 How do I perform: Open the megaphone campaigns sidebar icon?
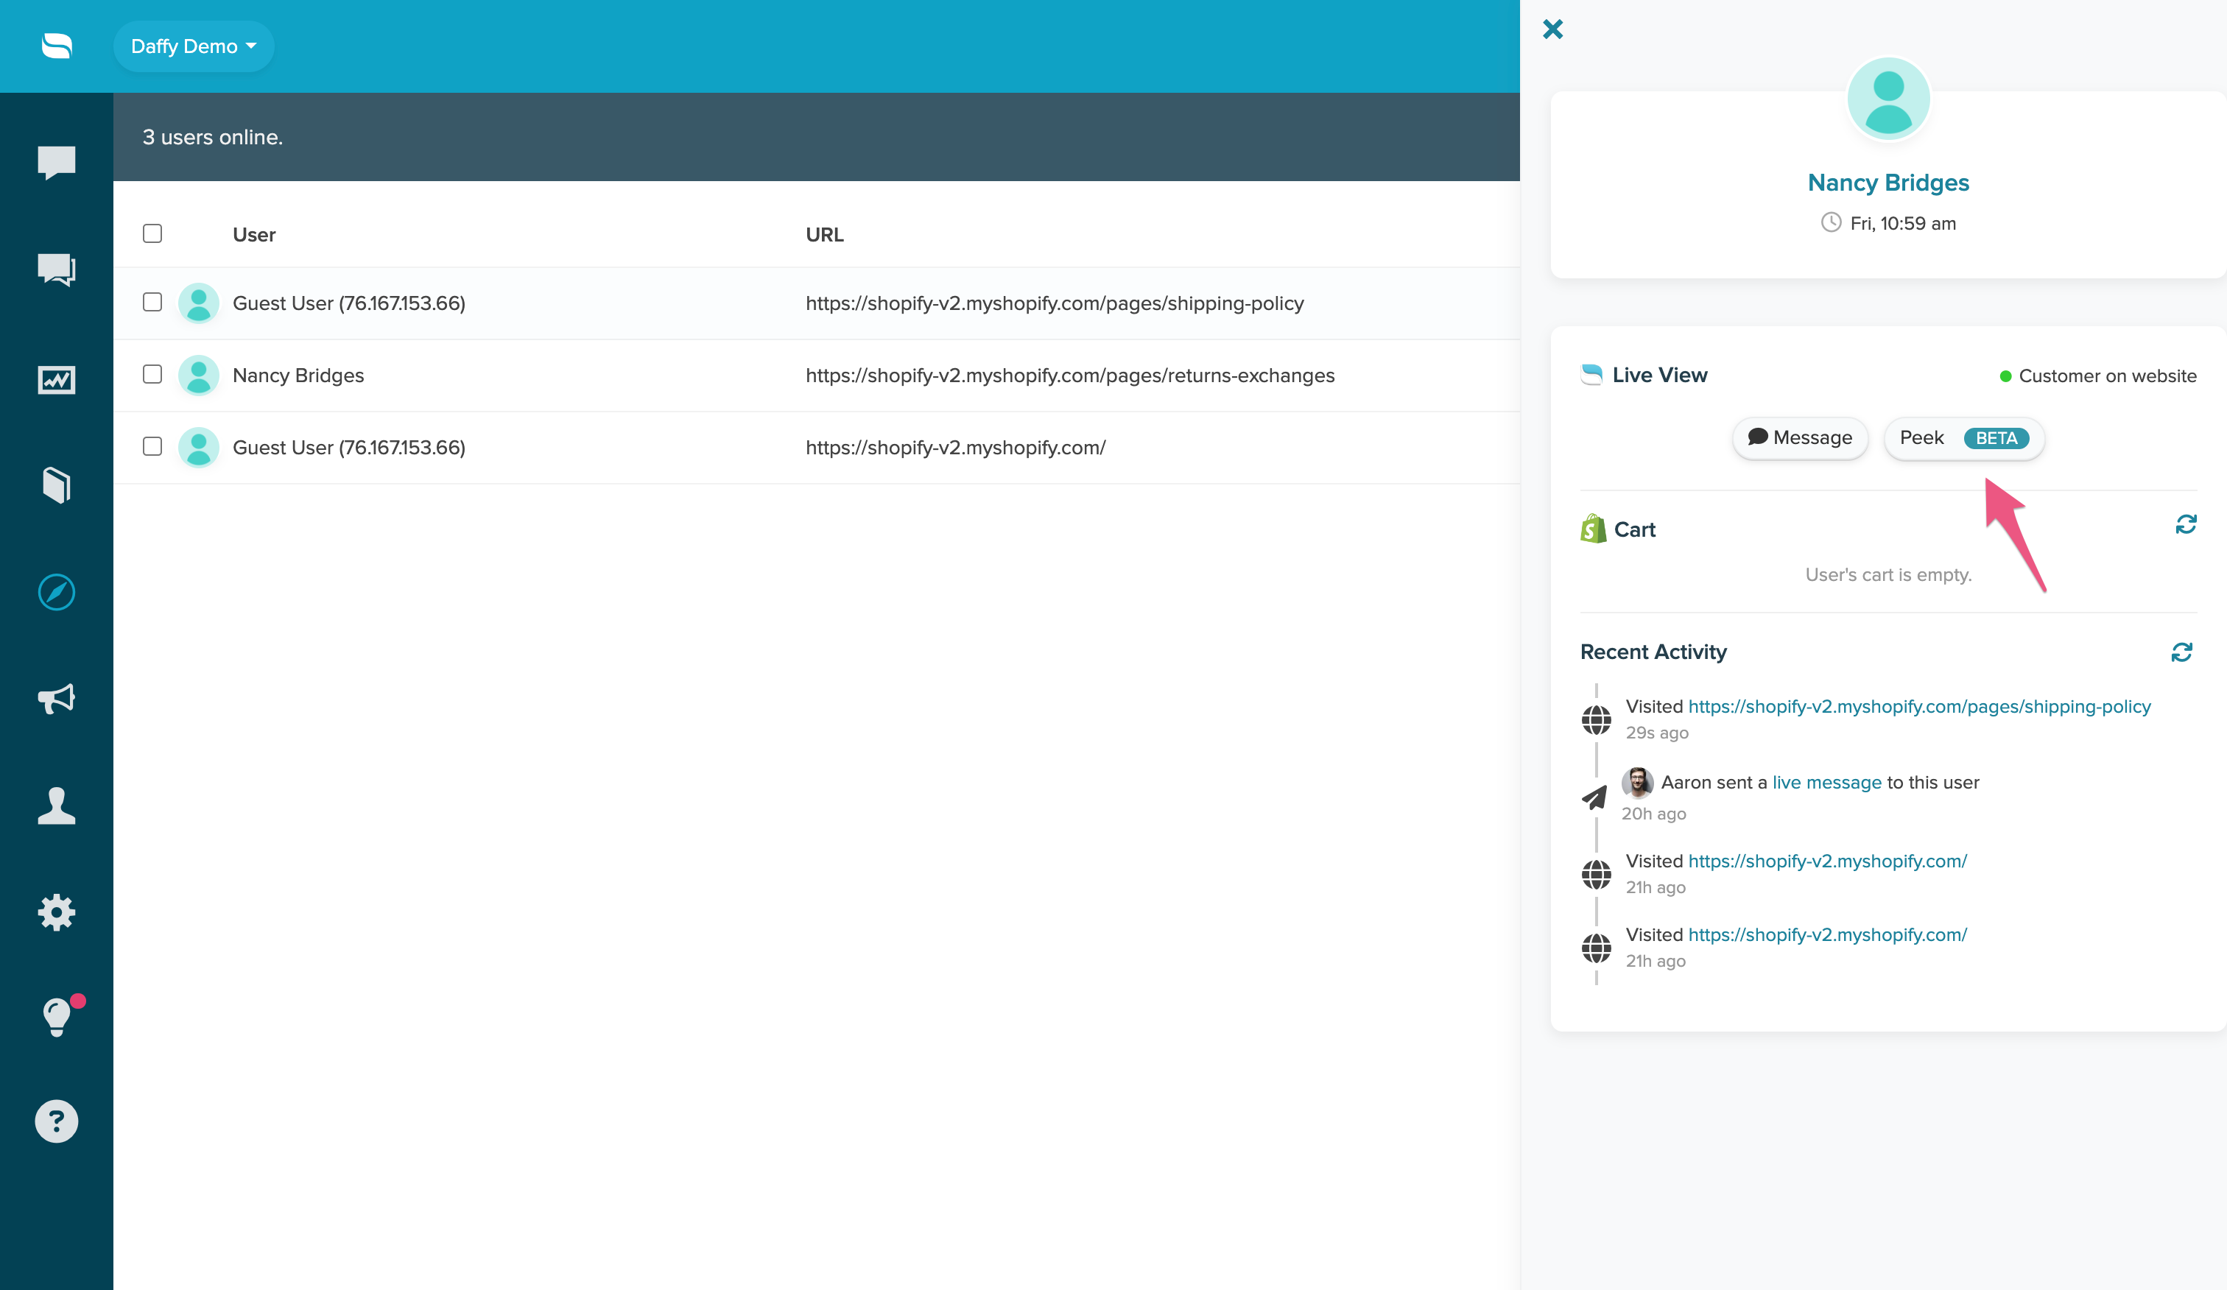tap(57, 699)
